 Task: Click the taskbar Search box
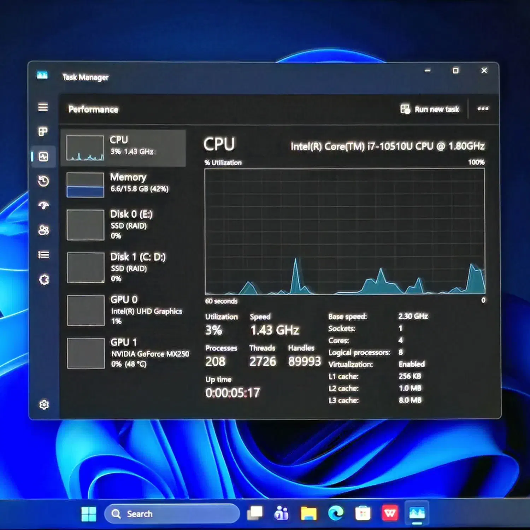[172, 514]
